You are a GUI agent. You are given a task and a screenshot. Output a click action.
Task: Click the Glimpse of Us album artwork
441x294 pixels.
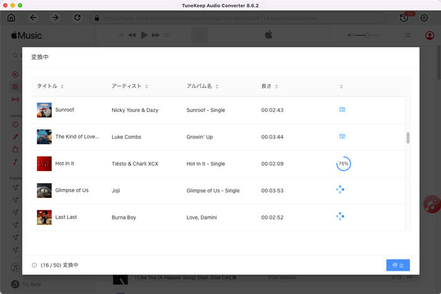(44, 190)
